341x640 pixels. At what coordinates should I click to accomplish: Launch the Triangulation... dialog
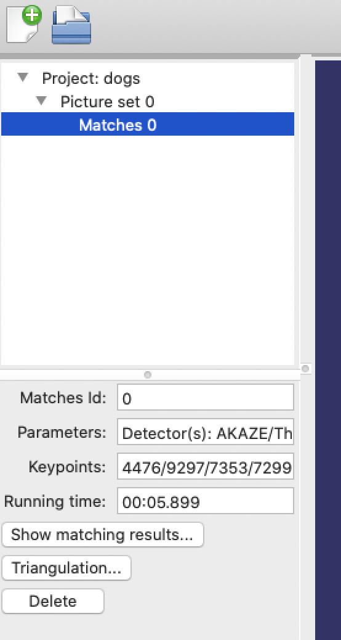(x=66, y=568)
